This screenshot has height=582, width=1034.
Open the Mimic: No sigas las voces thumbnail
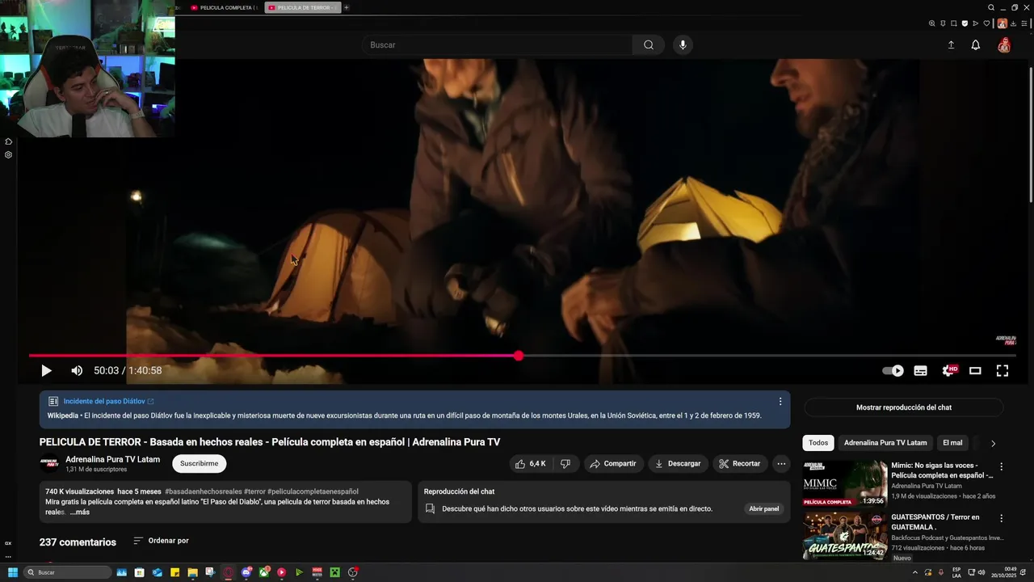pyautogui.click(x=845, y=483)
